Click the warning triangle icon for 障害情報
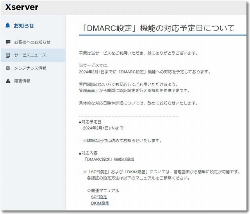Screen dimensions: 250x214 [8, 81]
